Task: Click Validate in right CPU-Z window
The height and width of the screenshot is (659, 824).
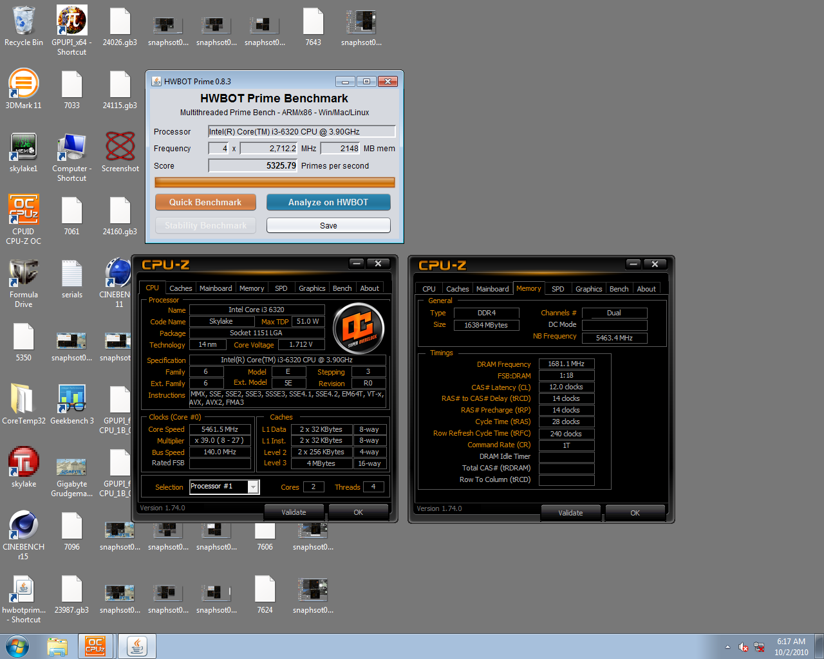Action: pyautogui.click(x=570, y=513)
